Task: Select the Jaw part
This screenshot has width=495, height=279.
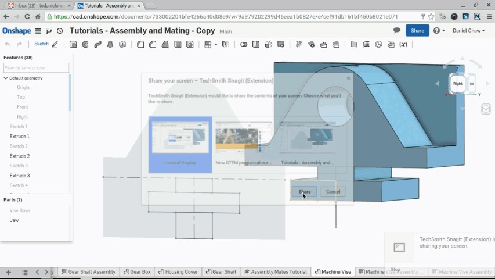Action: [x=14, y=220]
